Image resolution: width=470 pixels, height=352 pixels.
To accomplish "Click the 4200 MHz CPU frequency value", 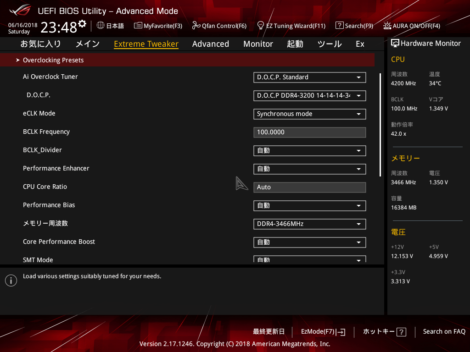I will (403, 83).
